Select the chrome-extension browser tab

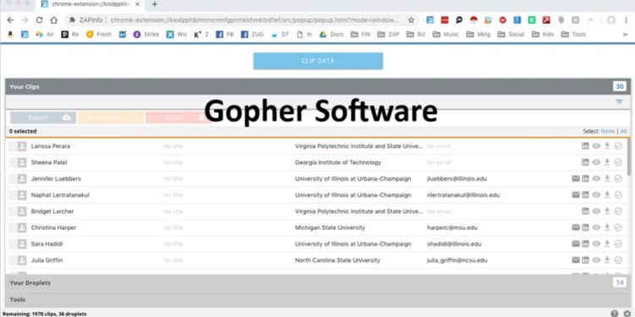click(91, 4)
